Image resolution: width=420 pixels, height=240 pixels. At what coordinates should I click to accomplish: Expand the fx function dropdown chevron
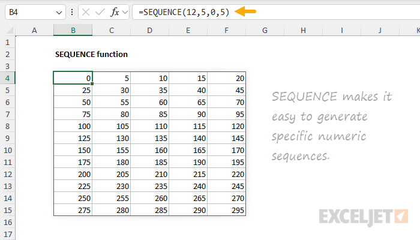125,13
